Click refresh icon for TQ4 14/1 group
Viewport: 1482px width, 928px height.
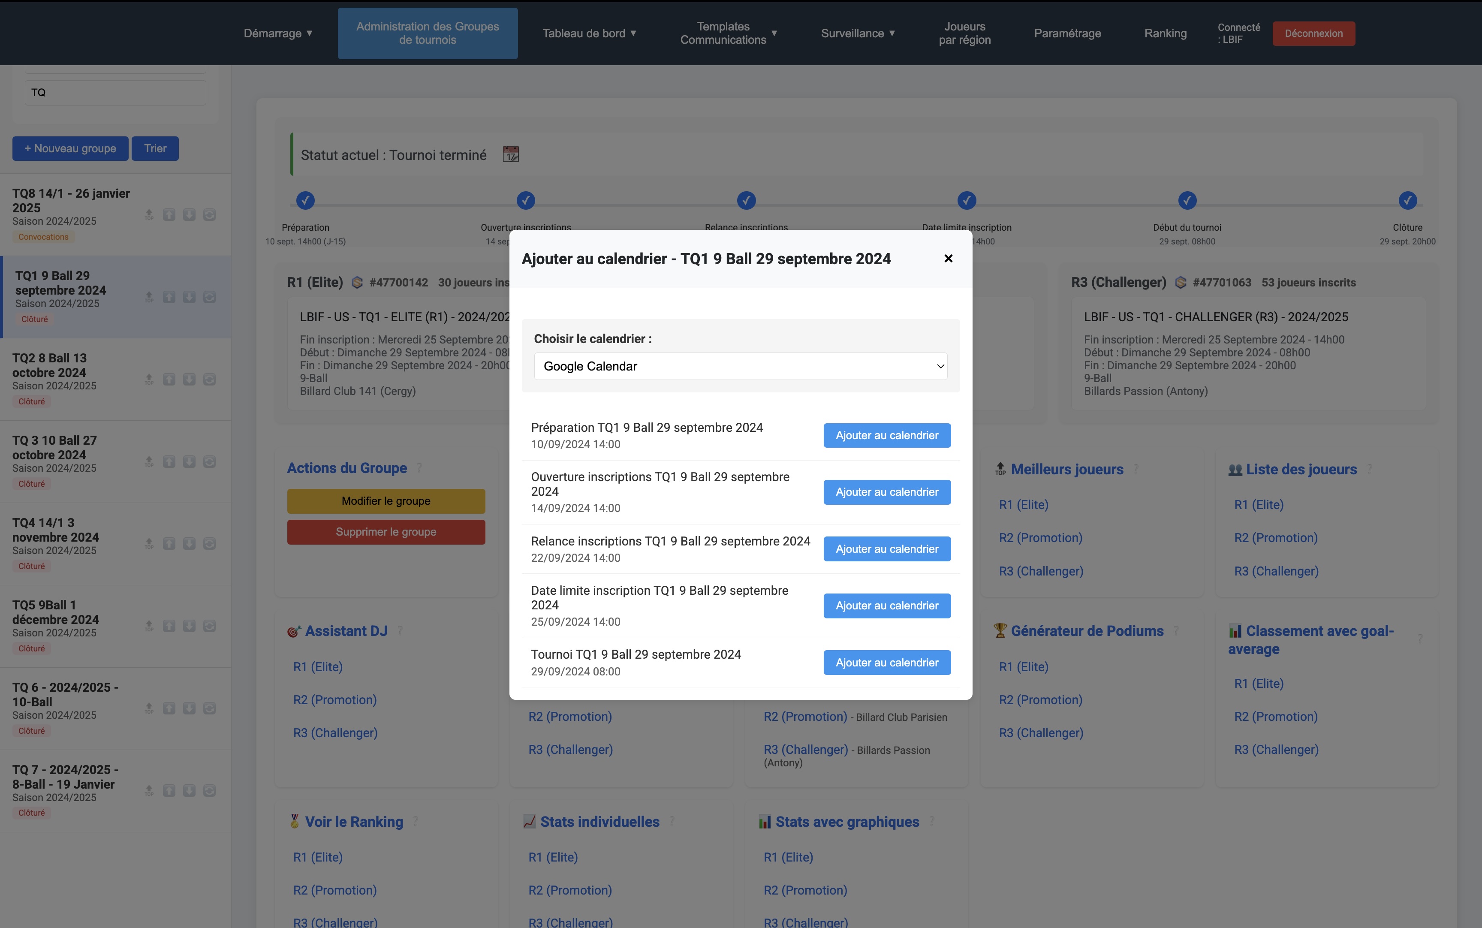[209, 544]
